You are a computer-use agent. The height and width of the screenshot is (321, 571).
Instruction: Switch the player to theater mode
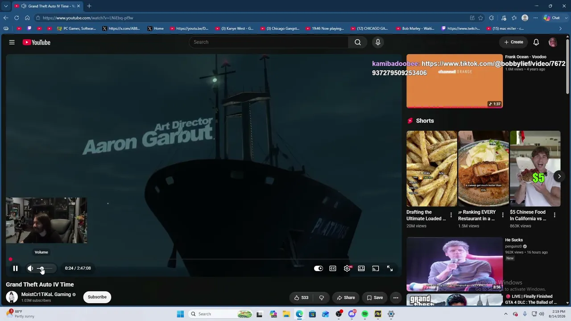pyautogui.click(x=361, y=268)
